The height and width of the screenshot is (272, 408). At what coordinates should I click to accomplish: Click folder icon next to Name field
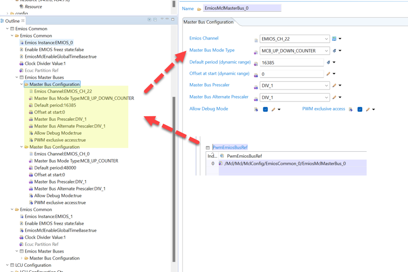coord(199,9)
